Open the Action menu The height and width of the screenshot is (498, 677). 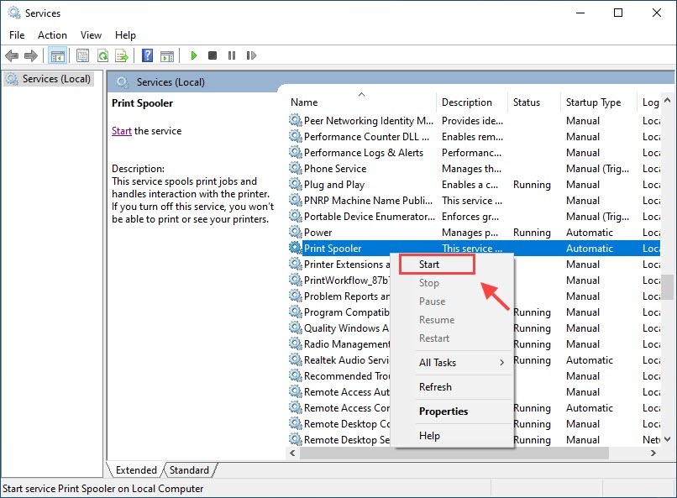click(x=52, y=35)
